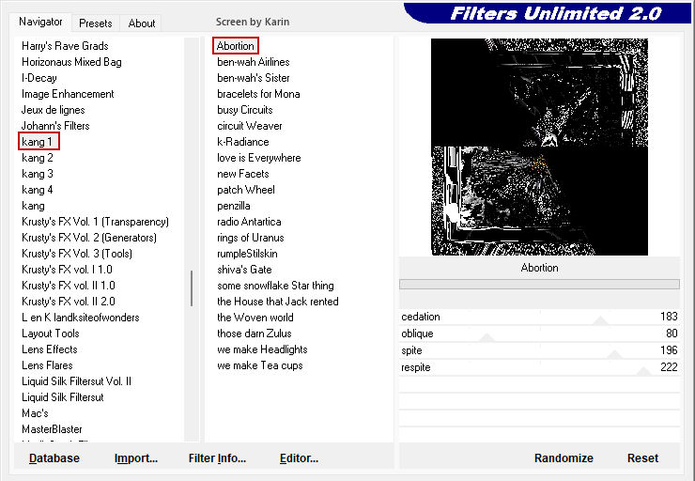Select the Abortion filter
Screen dimensions: 695x481
click(235, 46)
